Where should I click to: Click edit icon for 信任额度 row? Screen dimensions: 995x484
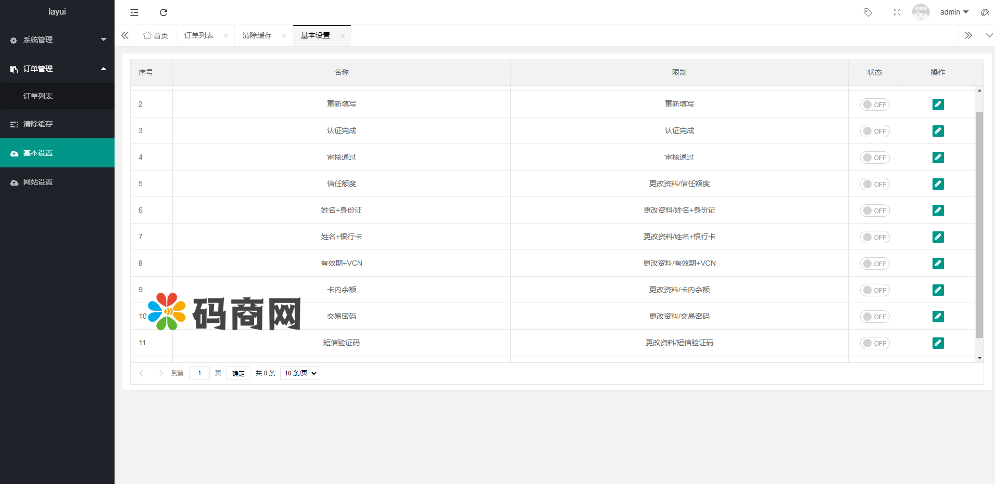point(938,184)
